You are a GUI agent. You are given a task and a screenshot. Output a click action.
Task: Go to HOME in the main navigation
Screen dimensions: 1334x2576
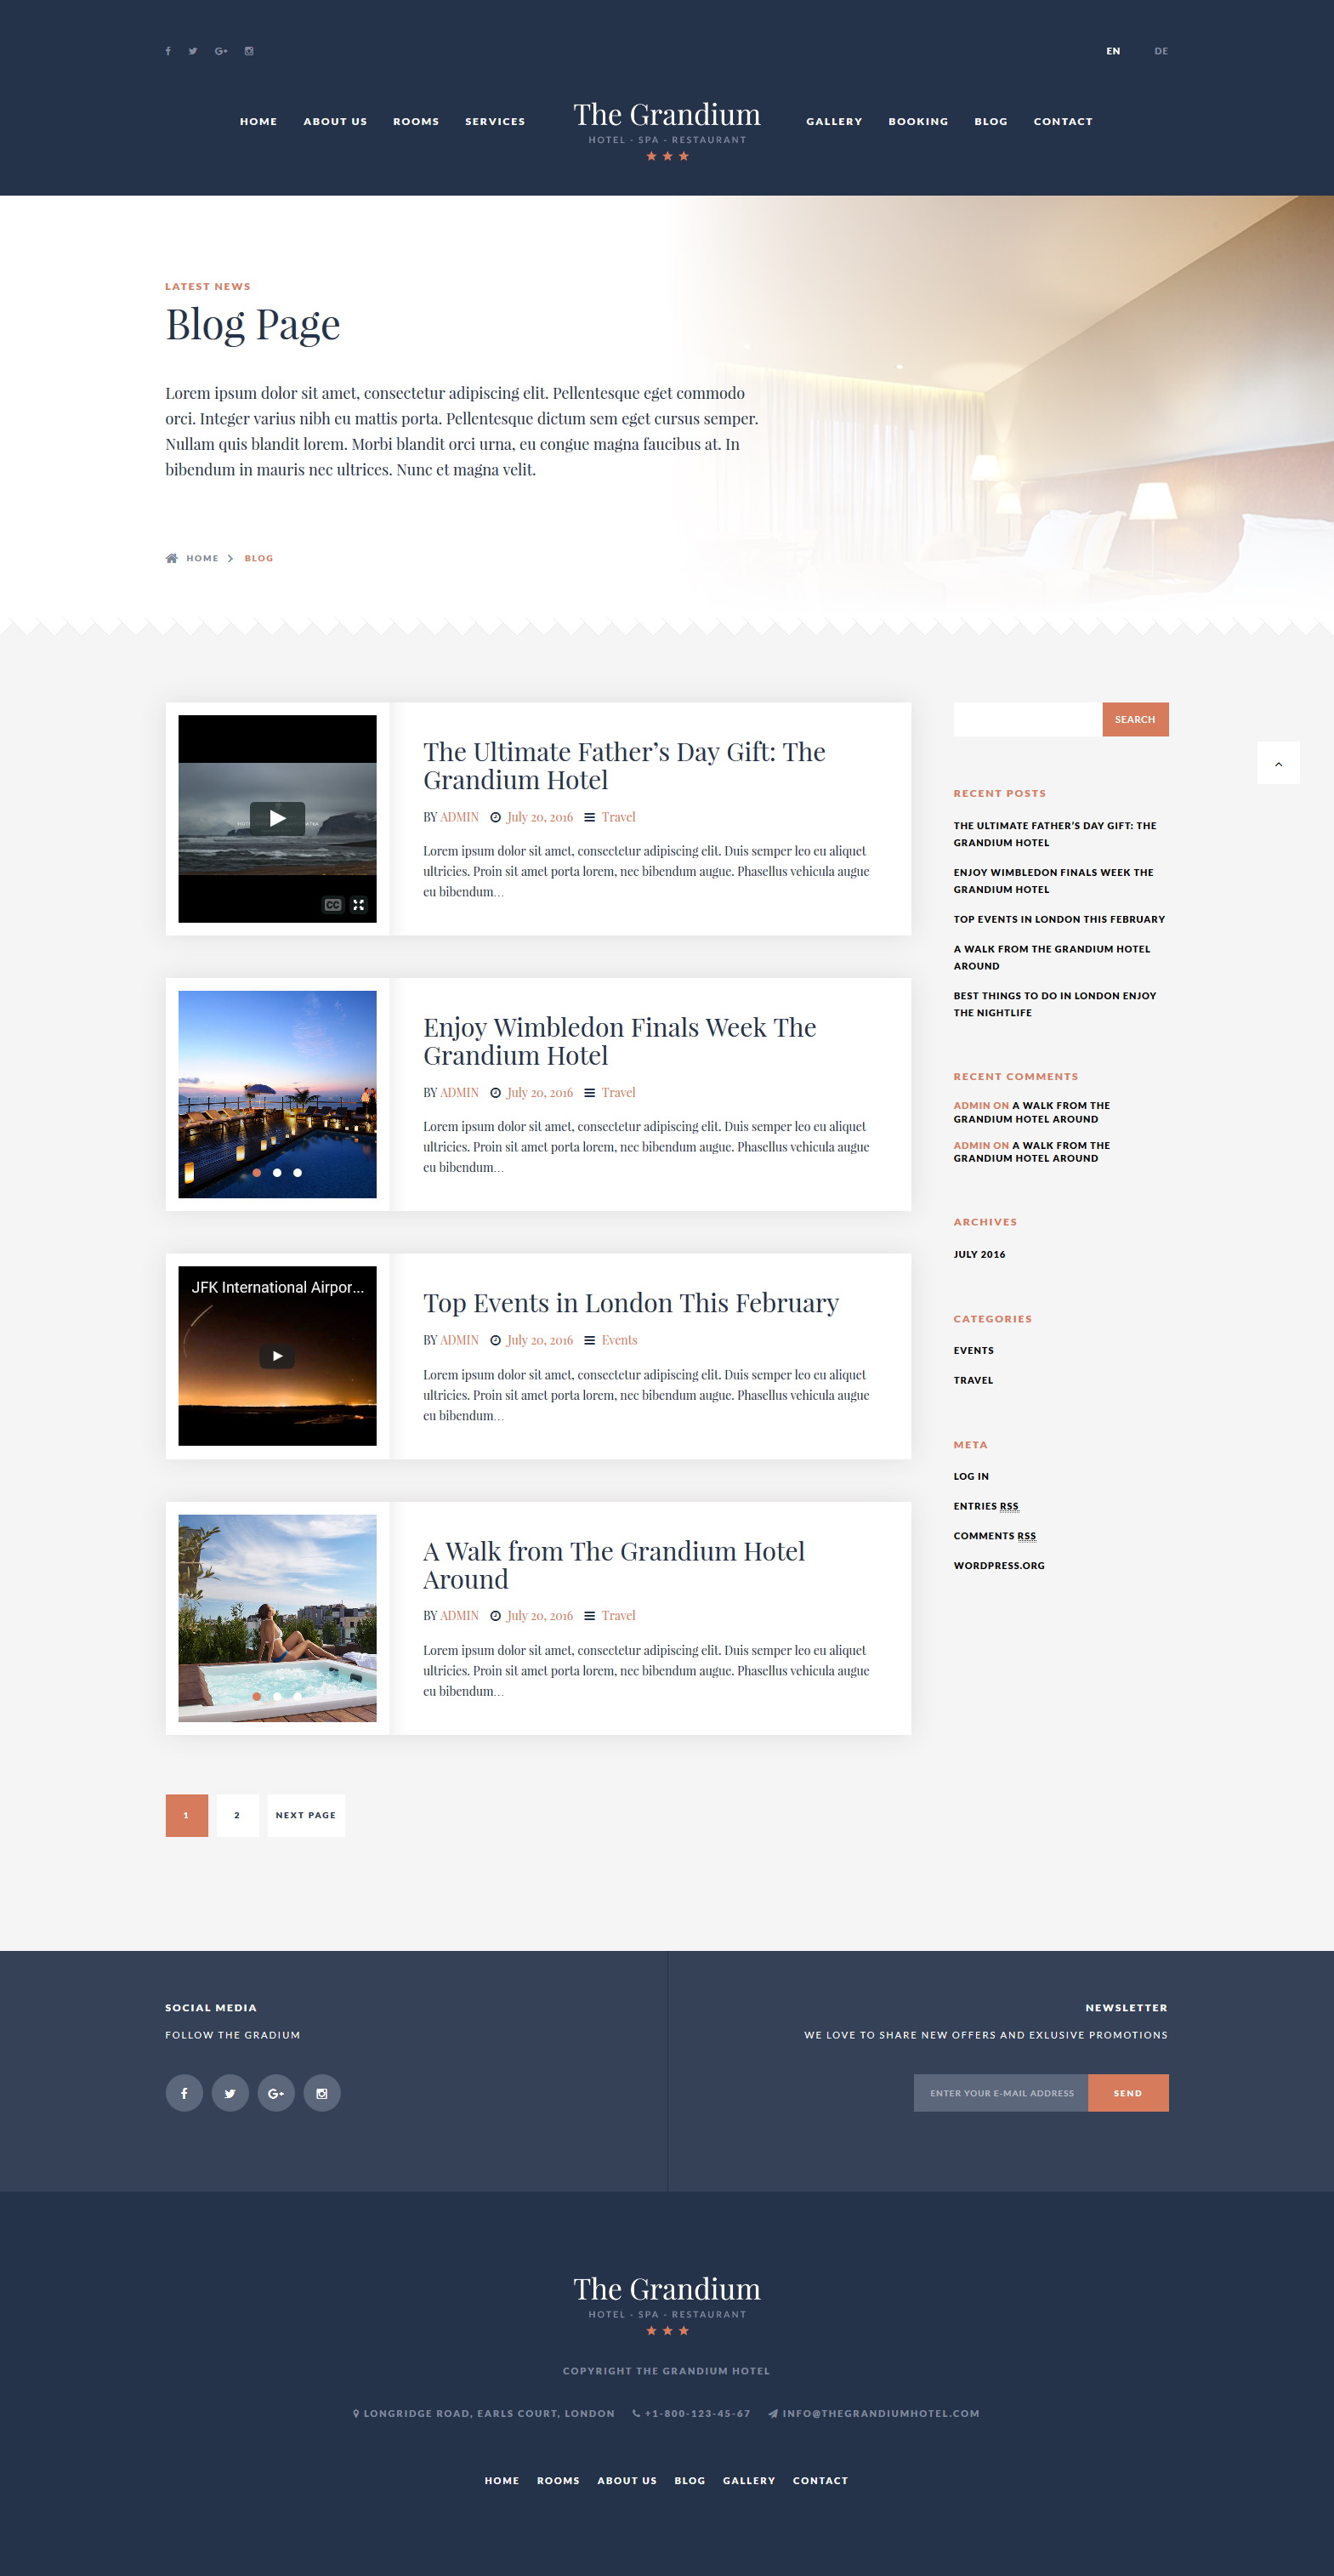click(258, 121)
